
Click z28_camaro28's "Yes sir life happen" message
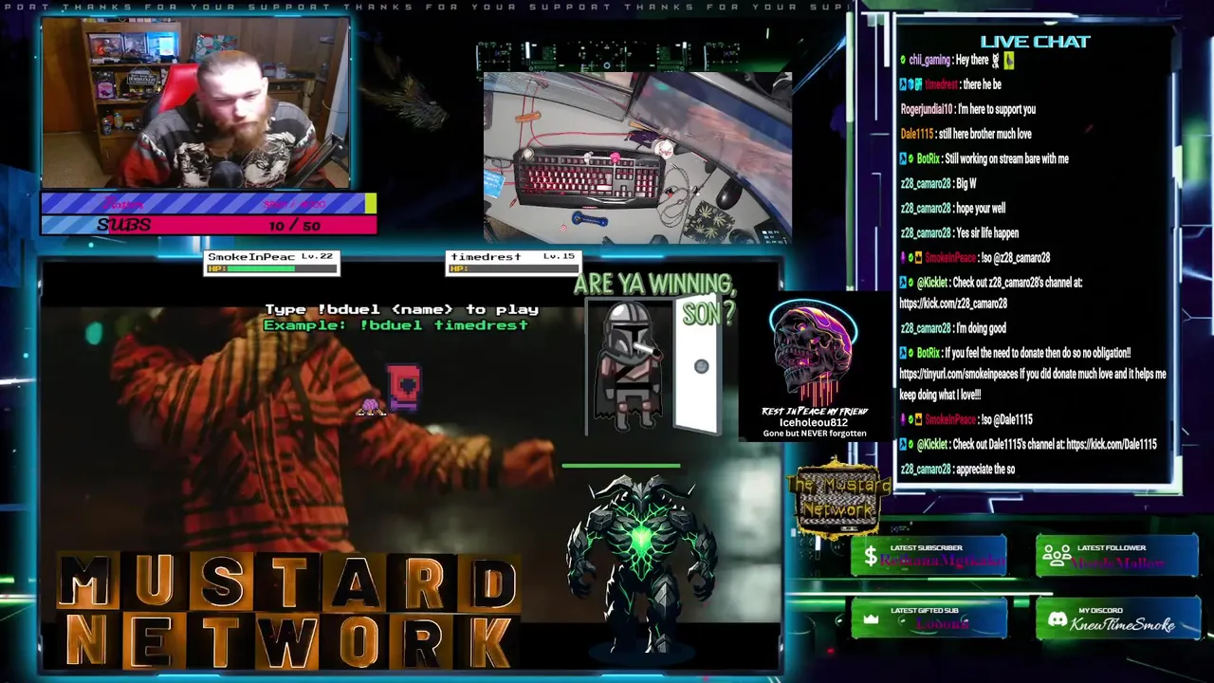[986, 232]
